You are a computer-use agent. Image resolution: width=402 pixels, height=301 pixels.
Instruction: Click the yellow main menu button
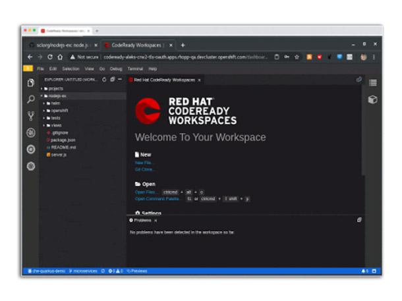pyautogui.click(x=28, y=68)
